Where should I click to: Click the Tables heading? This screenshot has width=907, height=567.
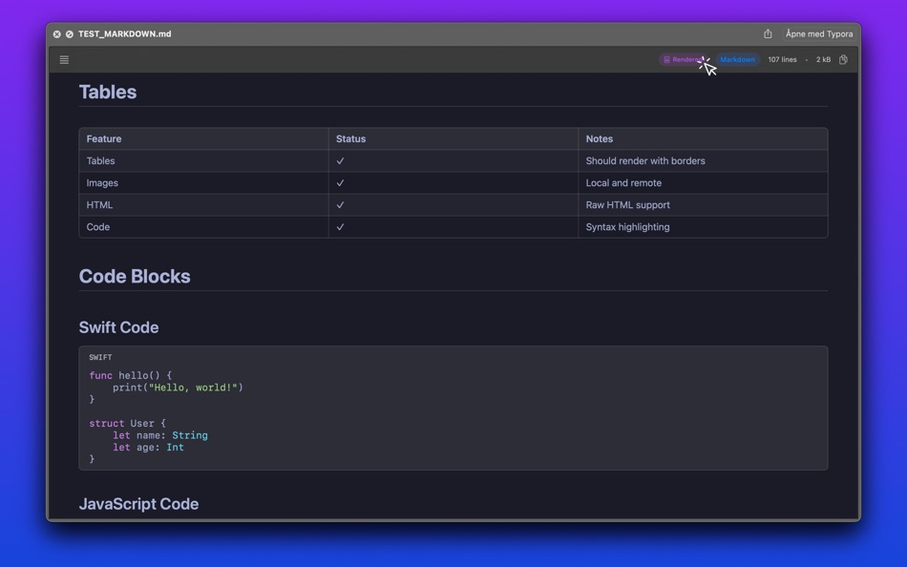click(107, 92)
